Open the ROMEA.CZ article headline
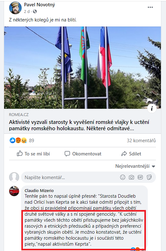The image size is (166, 251). (79, 125)
